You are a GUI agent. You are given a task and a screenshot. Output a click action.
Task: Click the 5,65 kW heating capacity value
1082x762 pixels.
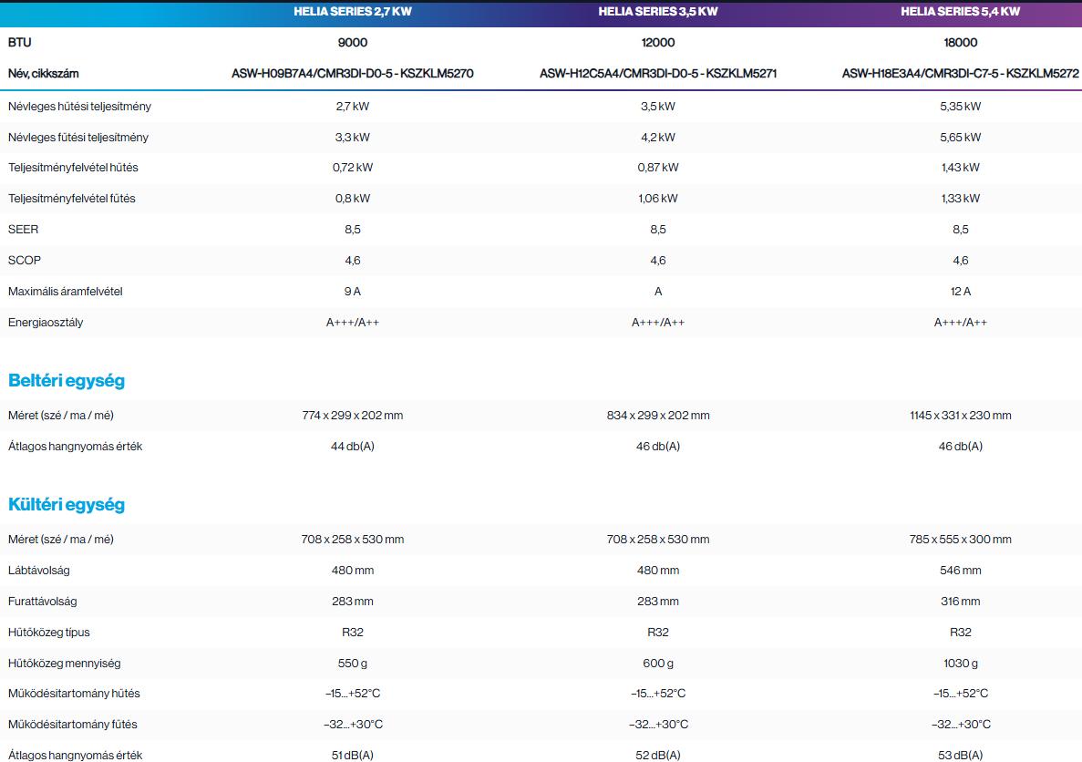(960, 138)
